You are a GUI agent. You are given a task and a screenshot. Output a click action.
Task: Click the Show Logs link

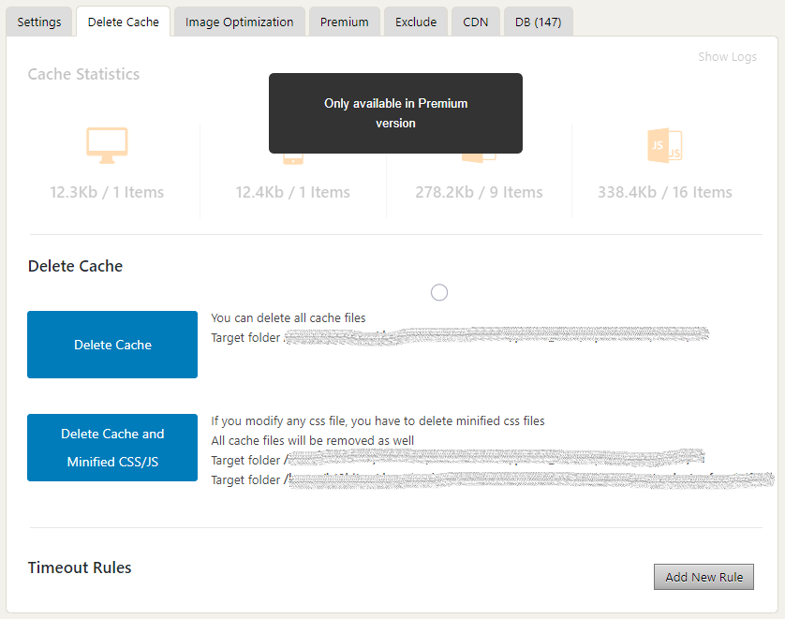pos(727,57)
